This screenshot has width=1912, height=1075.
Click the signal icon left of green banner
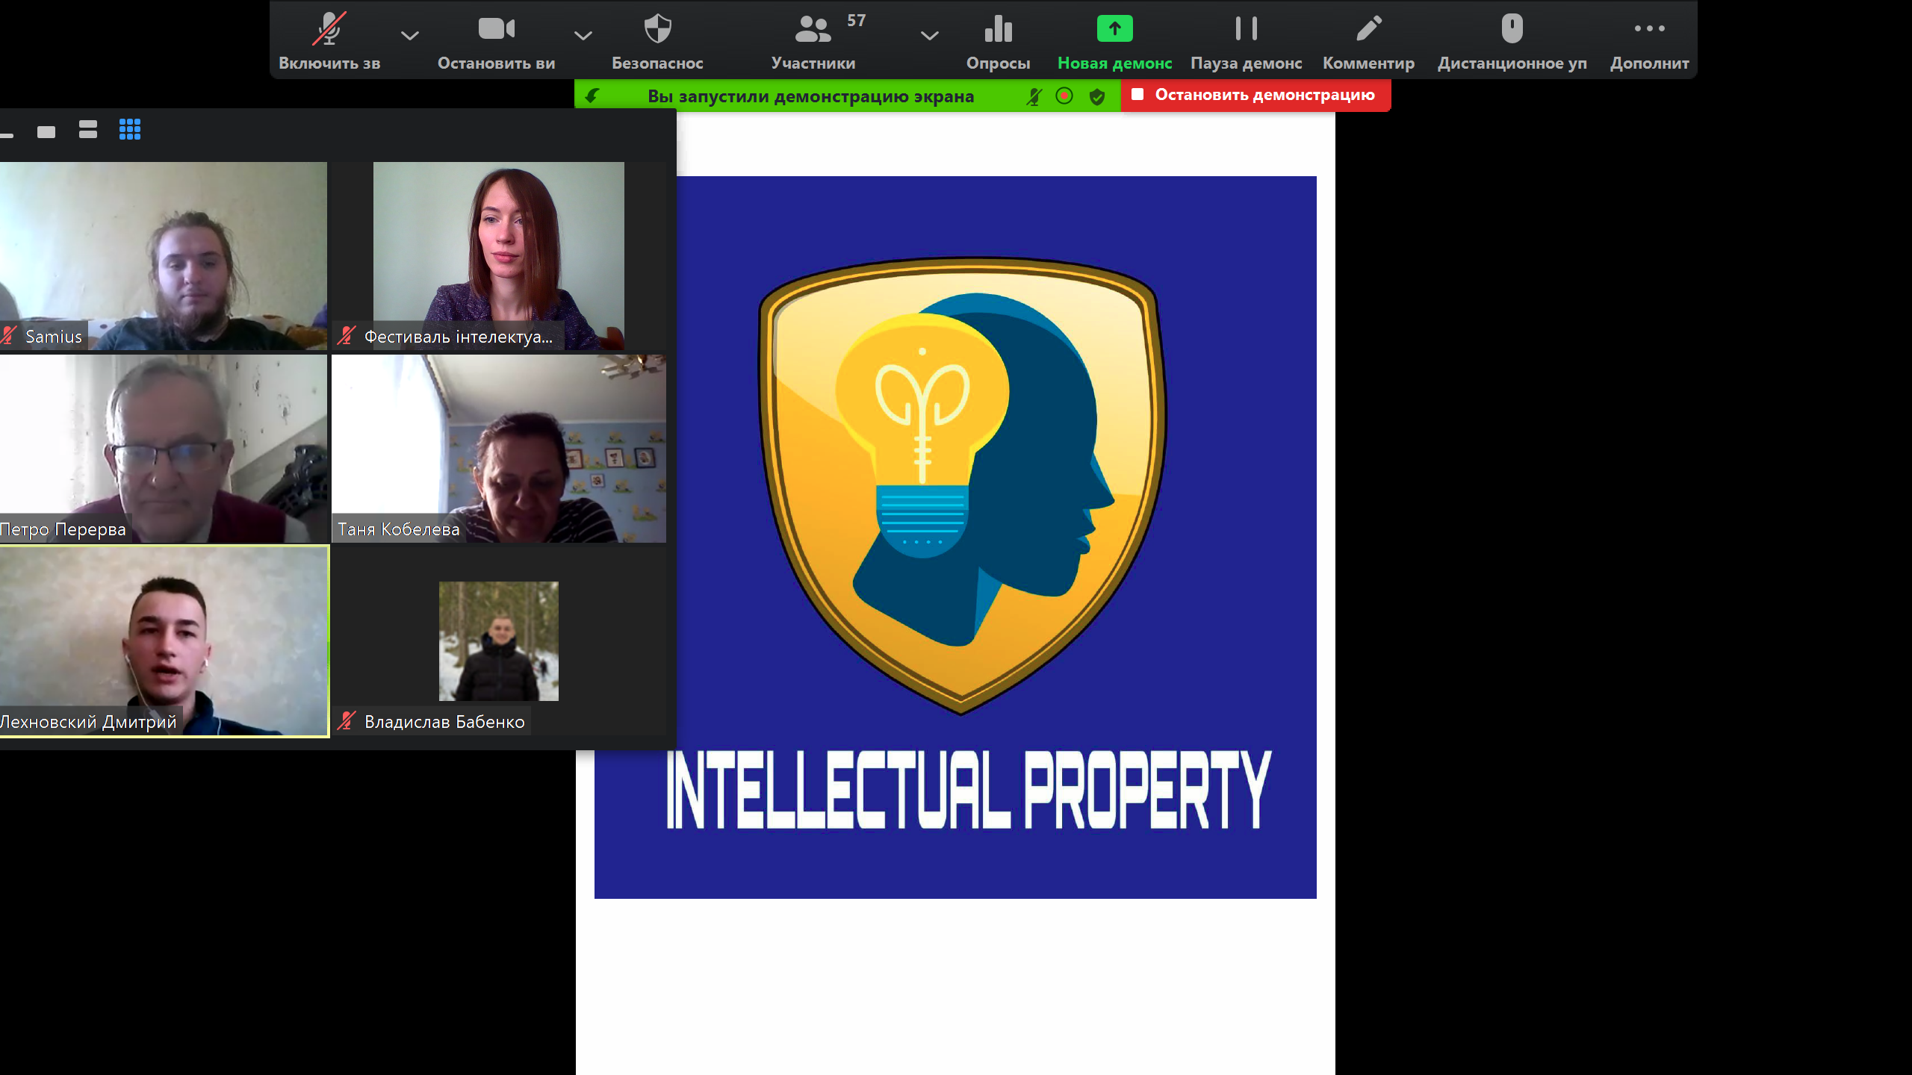pyautogui.click(x=592, y=96)
